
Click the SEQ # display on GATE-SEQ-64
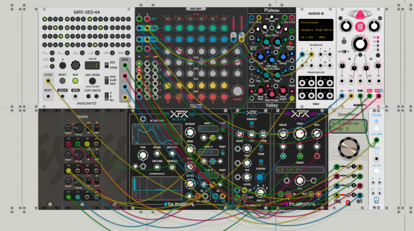point(92,65)
